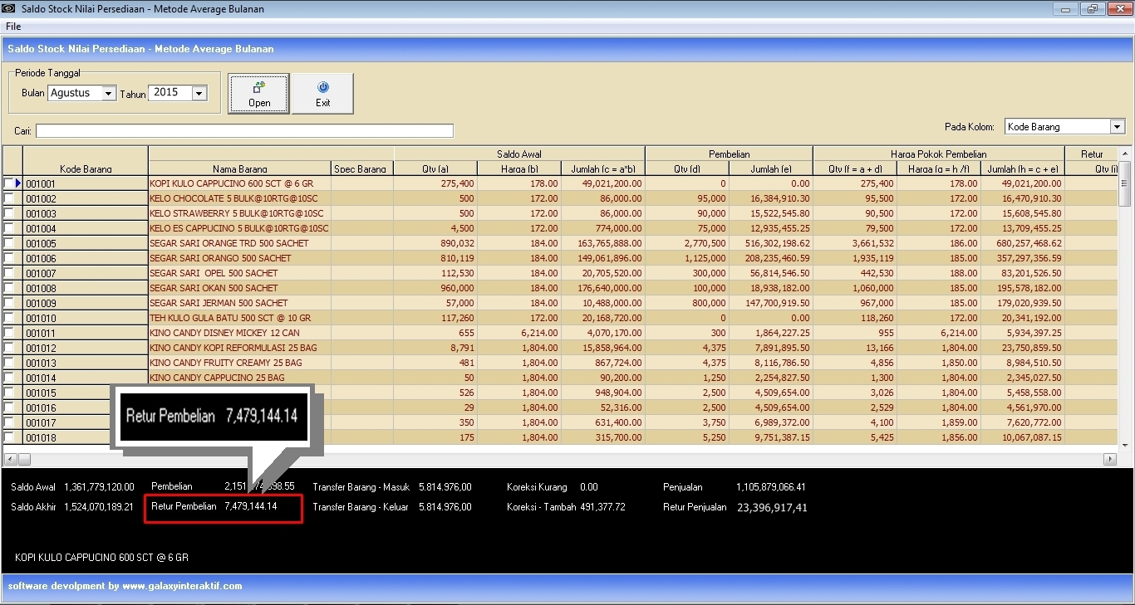
Task: Click the Nama Barang column header
Action: (239, 168)
